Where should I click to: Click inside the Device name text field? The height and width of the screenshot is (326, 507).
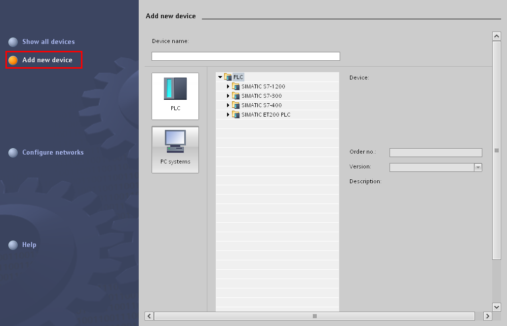point(245,56)
